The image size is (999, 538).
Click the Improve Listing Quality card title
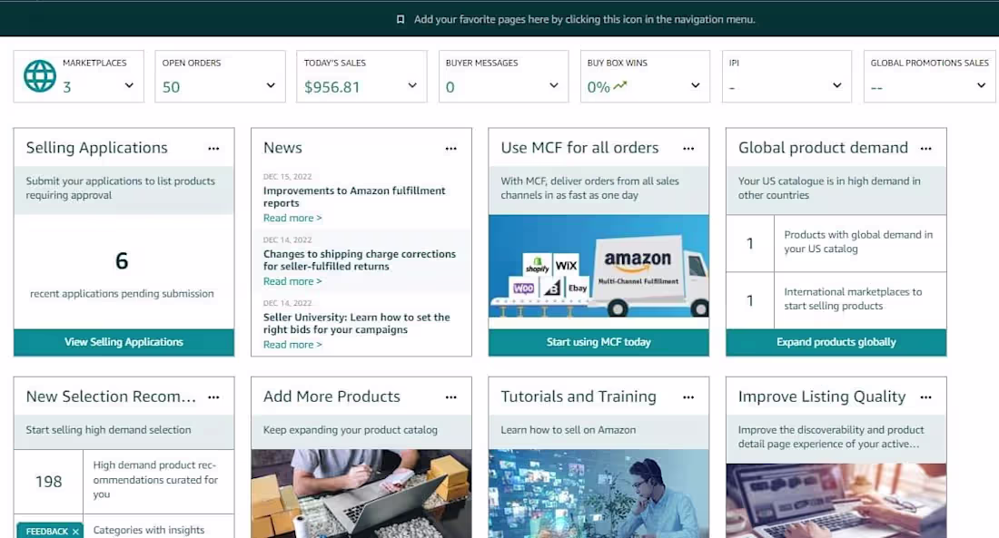coord(822,396)
